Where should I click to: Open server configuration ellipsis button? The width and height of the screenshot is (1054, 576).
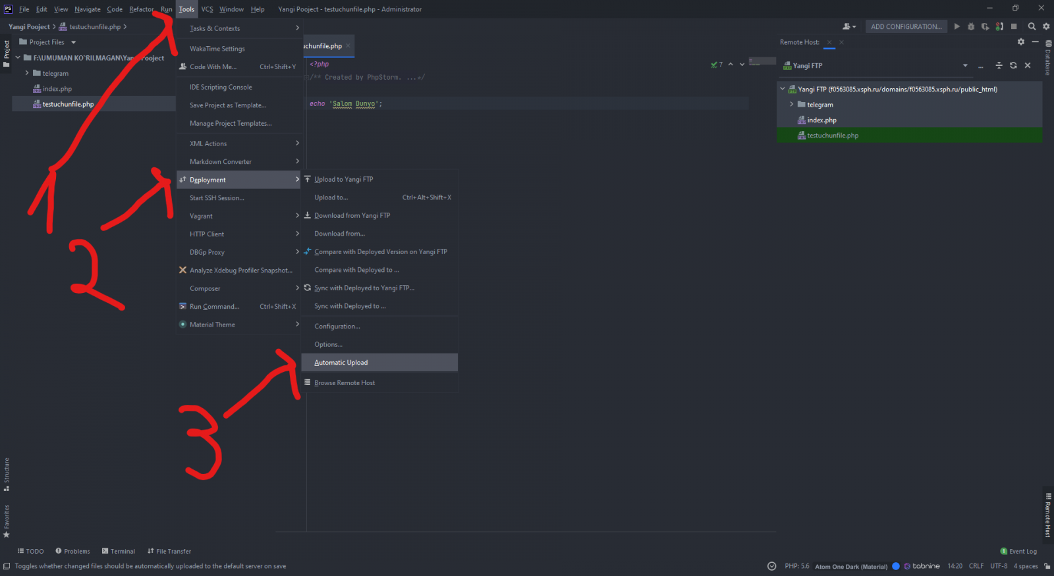tap(981, 66)
